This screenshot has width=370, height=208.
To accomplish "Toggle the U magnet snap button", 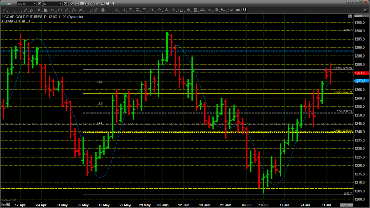I will [245, 10].
